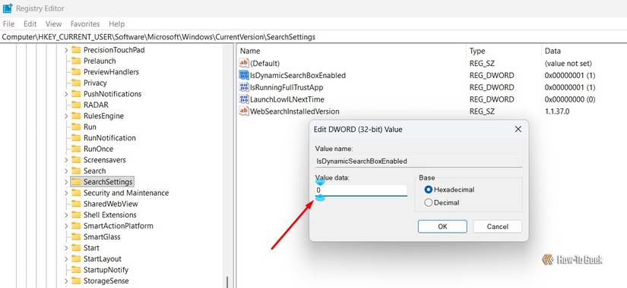Cancel the Edit DWORD dialog
The height and width of the screenshot is (288, 627).
498,227
